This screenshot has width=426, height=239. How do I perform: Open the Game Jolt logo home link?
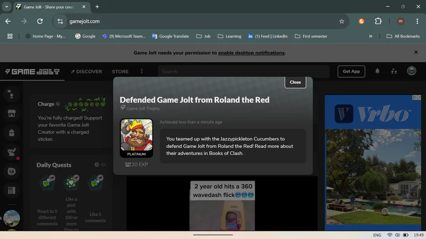pyautogui.click(x=32, y=71)
